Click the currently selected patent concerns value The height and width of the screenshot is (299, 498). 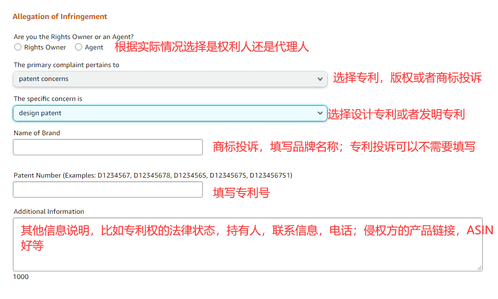[39, 80]
